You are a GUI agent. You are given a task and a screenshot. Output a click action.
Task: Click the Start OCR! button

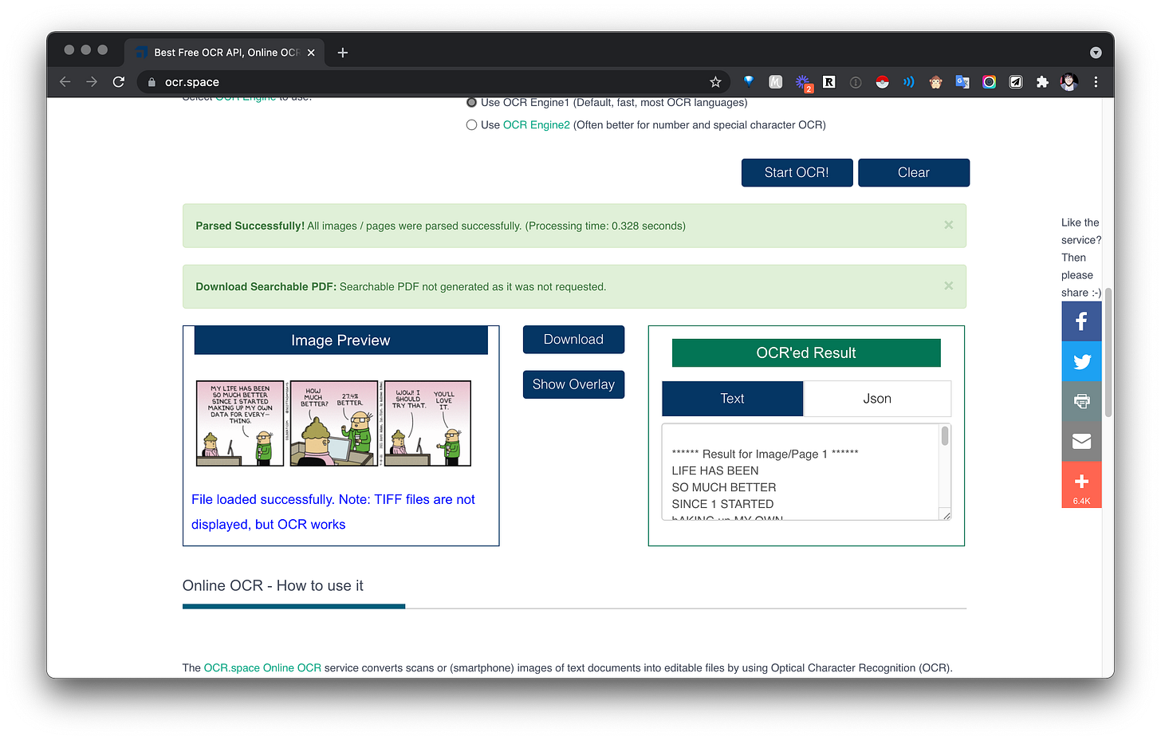pos(797,172)
